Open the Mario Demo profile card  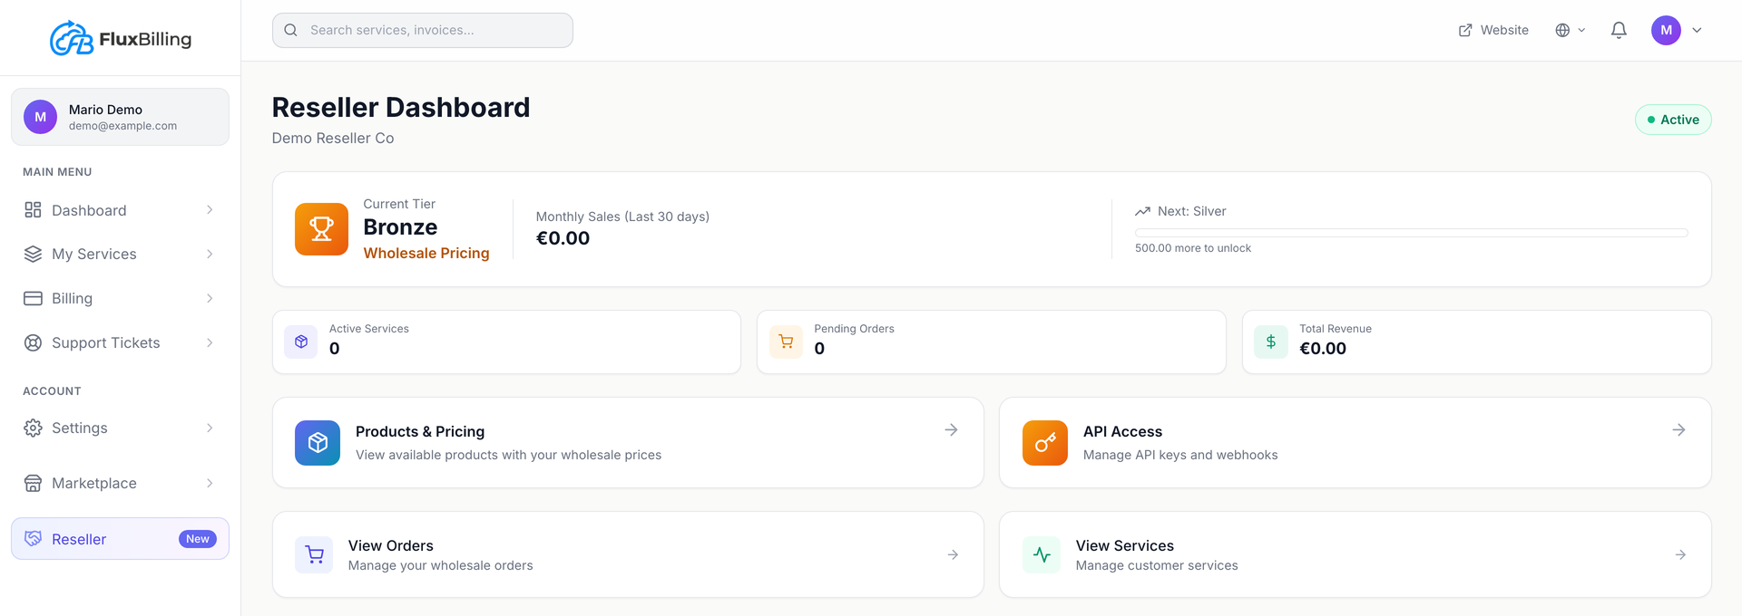pyautogui.click(x=120, y=117)
